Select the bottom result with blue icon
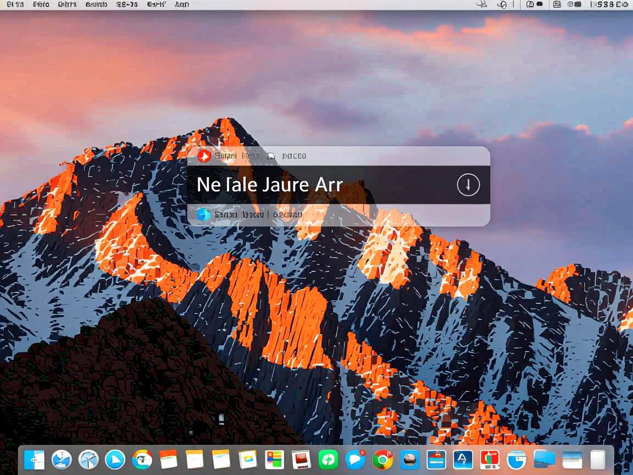This screenshot has height=475, width=633. (338, 215)
